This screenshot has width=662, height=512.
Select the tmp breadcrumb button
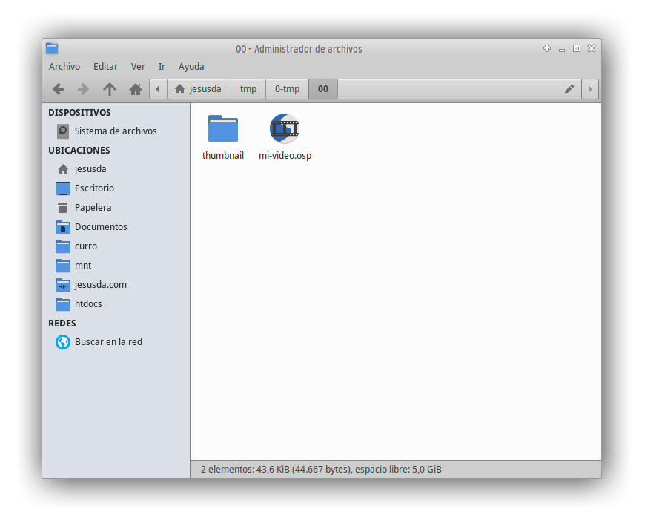click(x=248, y=89)
